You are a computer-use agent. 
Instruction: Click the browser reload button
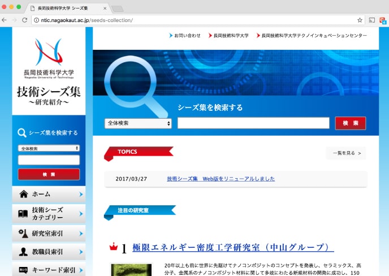pos(24,20)
